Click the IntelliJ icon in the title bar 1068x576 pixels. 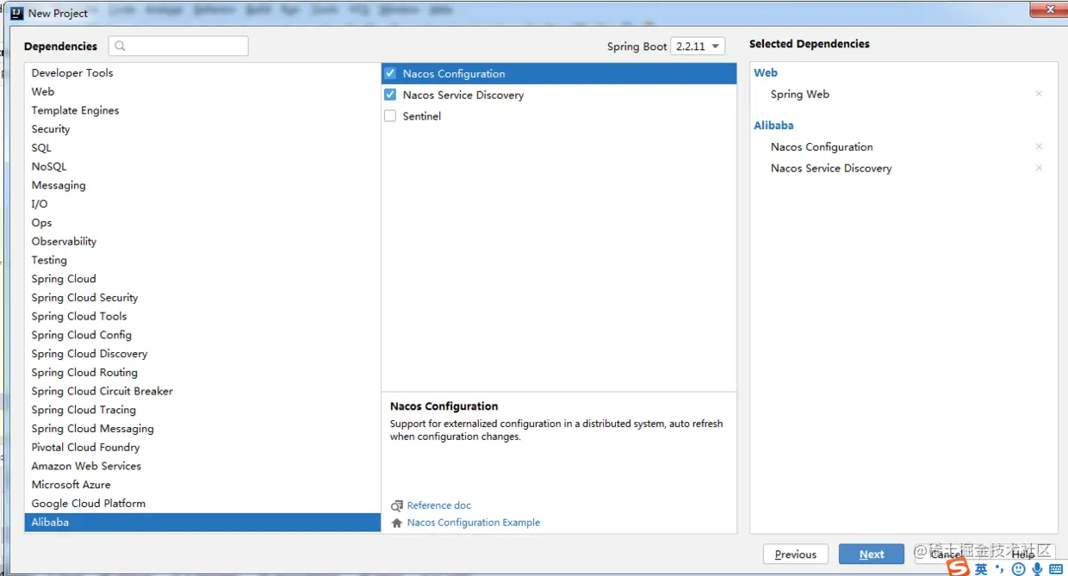tap(16, 13)
